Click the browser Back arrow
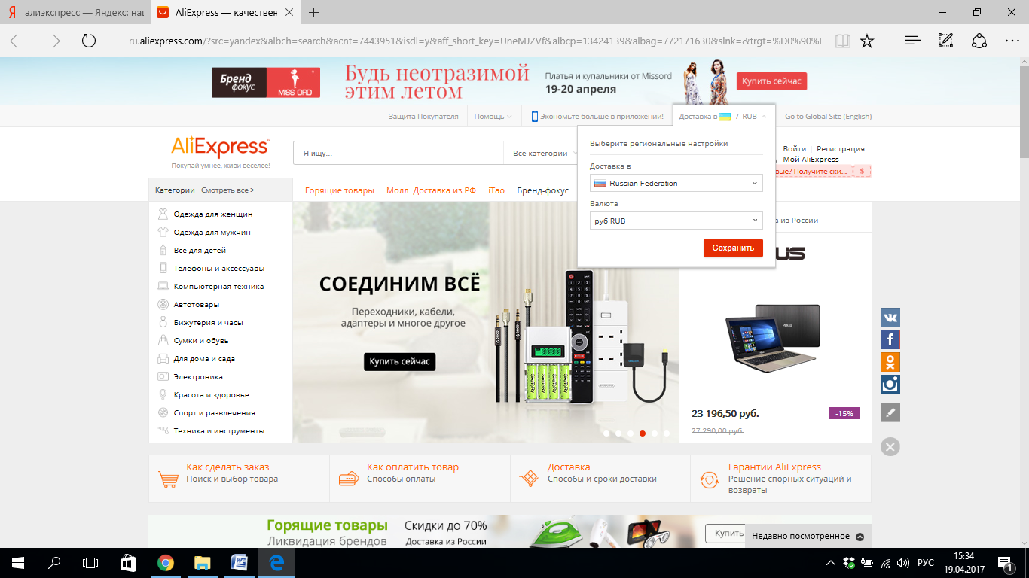 click(17, 41)
